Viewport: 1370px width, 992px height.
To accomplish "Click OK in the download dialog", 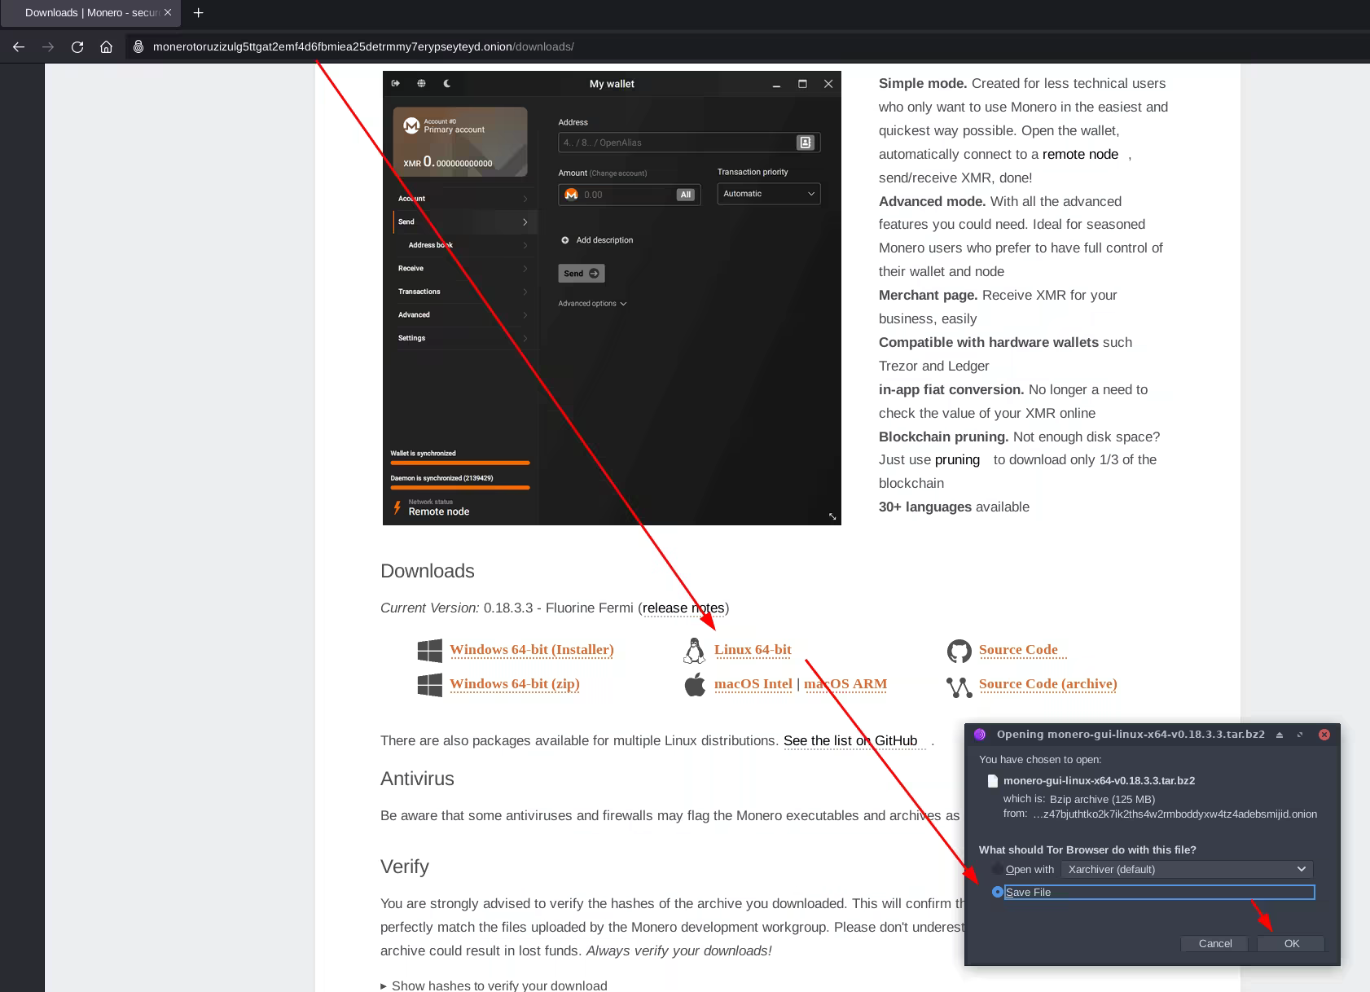I will 1291,943.
